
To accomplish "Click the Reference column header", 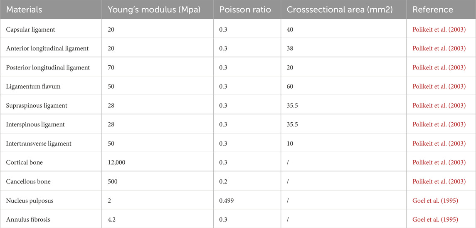I will point(433,10).
